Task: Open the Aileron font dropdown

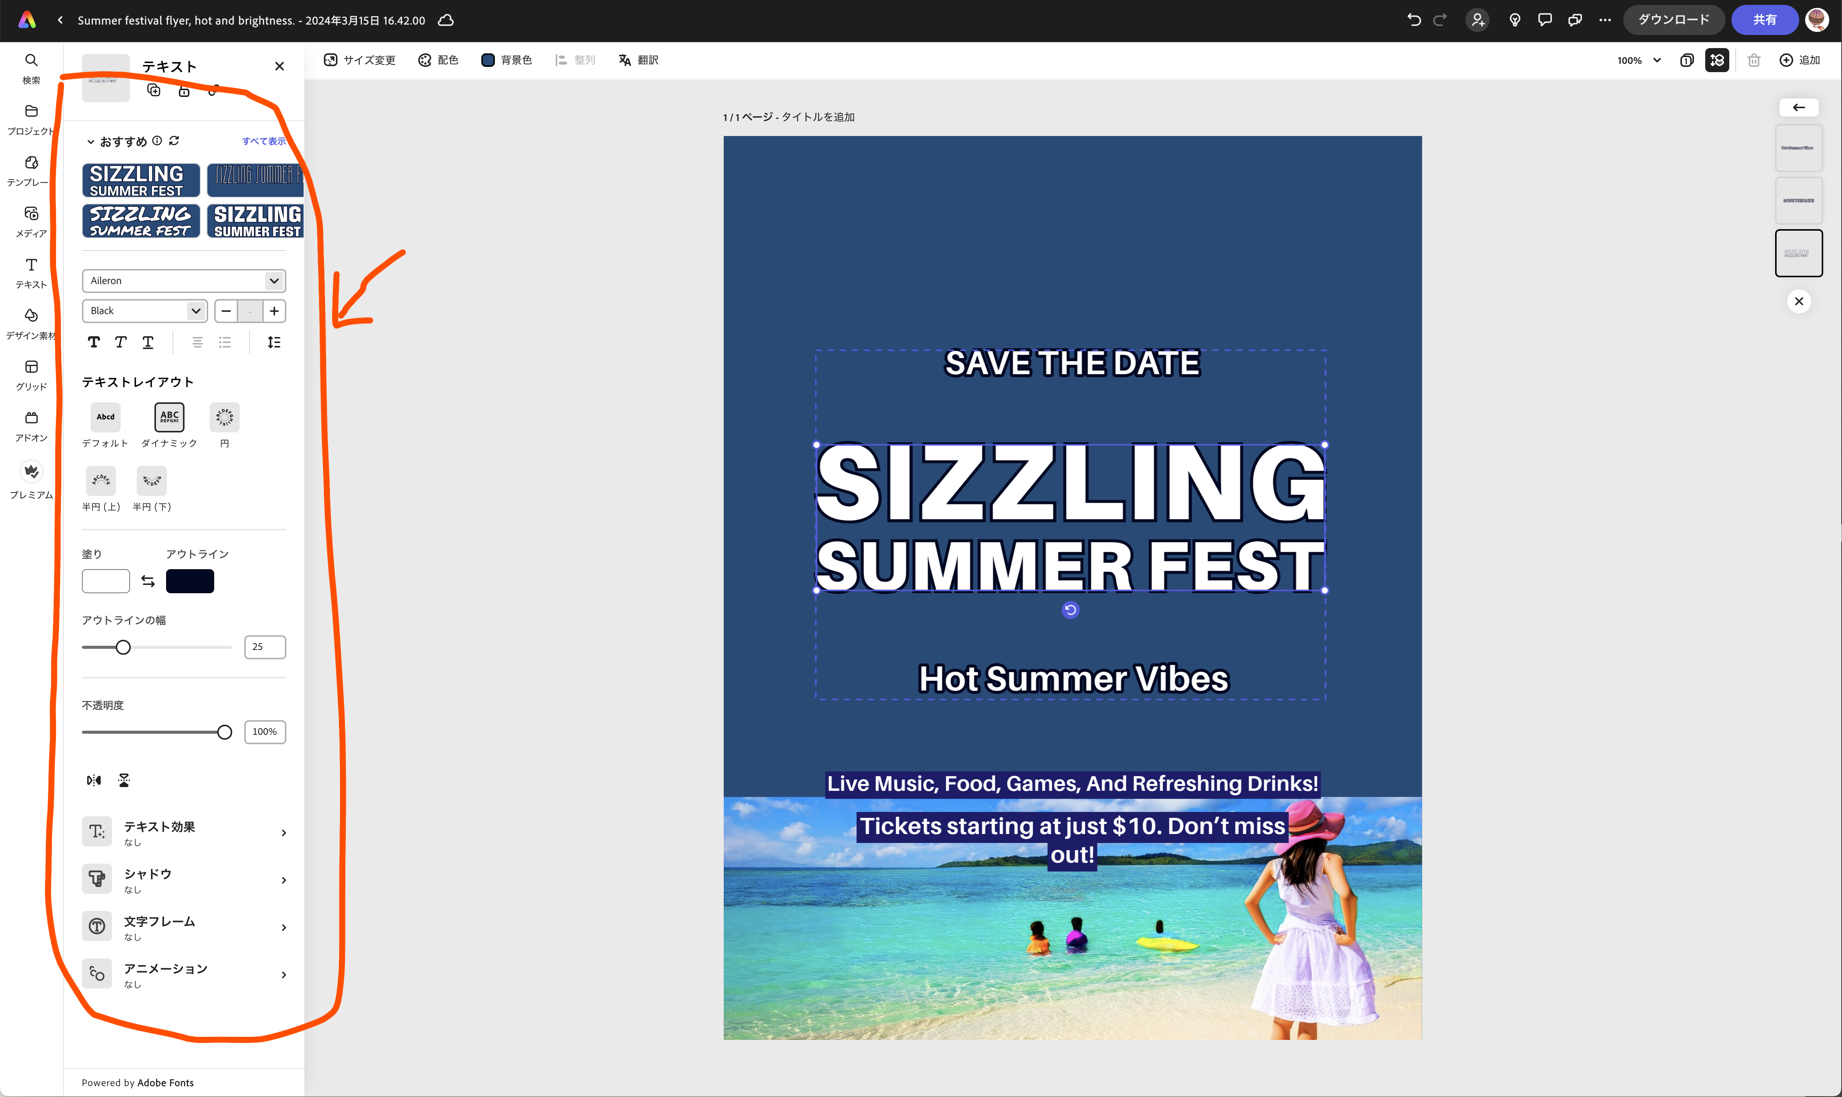Action: click(x=183, y=281)
